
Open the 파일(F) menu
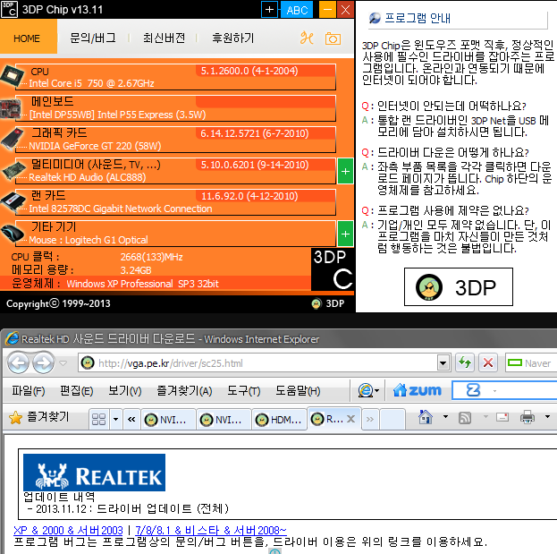coord(28,391)
